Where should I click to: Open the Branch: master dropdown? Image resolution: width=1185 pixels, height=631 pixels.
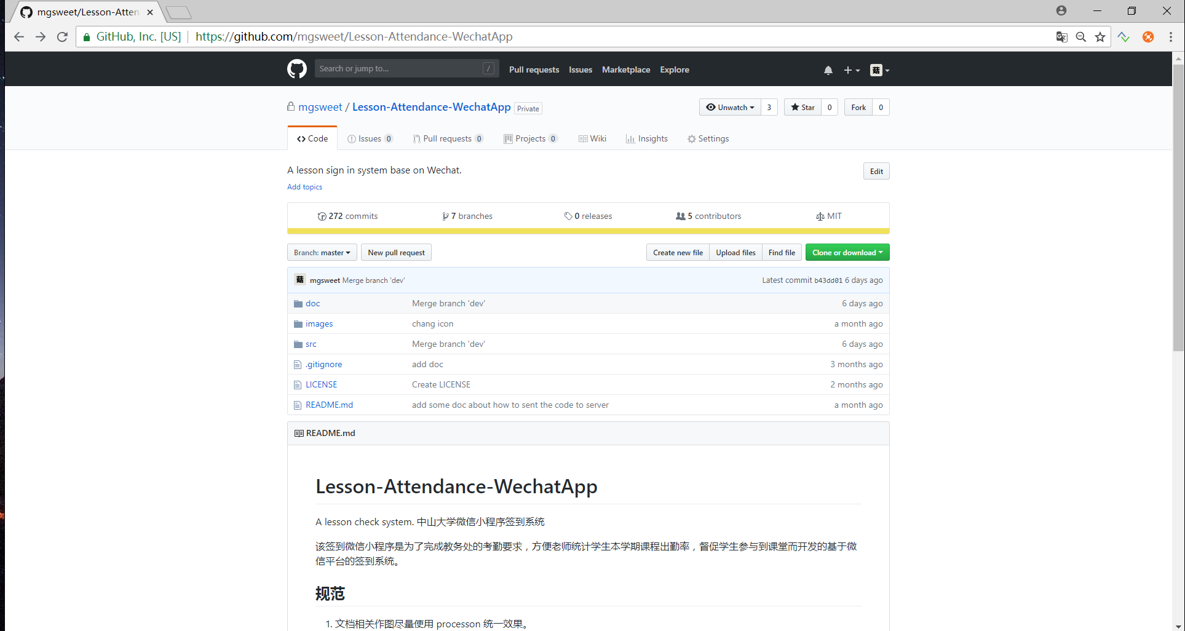click(322, 252)
